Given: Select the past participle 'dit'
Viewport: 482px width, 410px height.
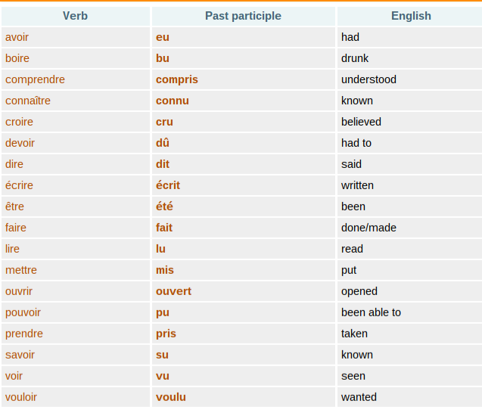Looking at the screenshot, I should click(x=163, y=164).
